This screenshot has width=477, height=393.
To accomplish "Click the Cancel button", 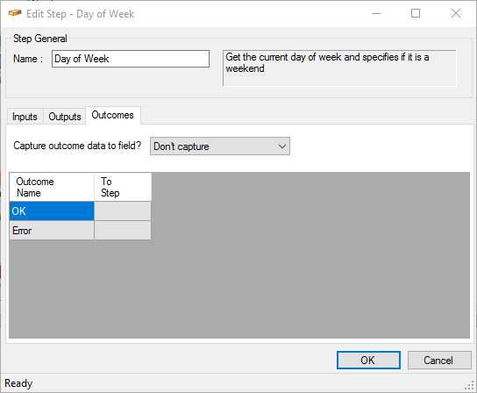I will pyautogui.click(x=439, y=361).
